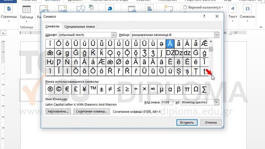Select the capital Ţ with comma below
Screen dimensions: 265x149
pos(196,71)
